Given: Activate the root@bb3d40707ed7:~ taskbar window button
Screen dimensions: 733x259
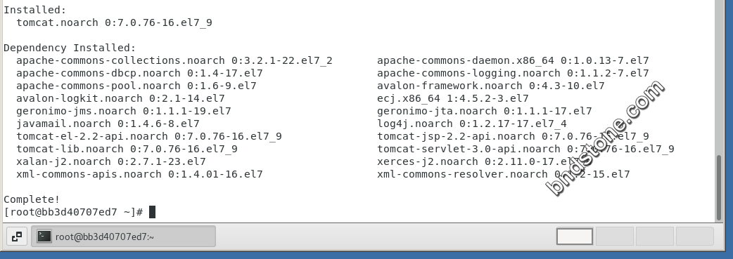Looking at the screenshot, I should pos(123,236).
